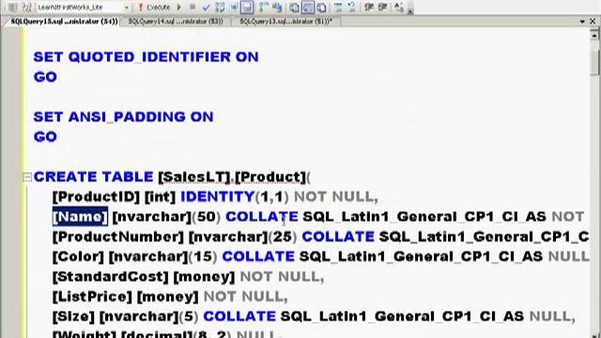Screen dimensions: 601x338
Task: Click SQL_Latin1_General_CP1_CI_AS on the Size line
Action: coord(402,316)
